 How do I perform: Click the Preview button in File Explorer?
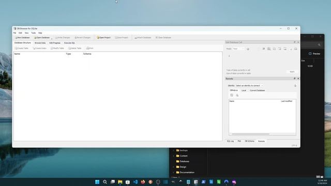click(314, 54)
